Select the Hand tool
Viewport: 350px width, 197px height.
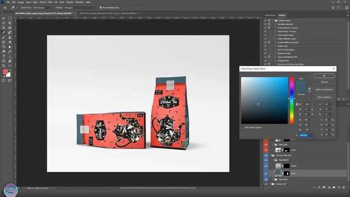[10, 61]
